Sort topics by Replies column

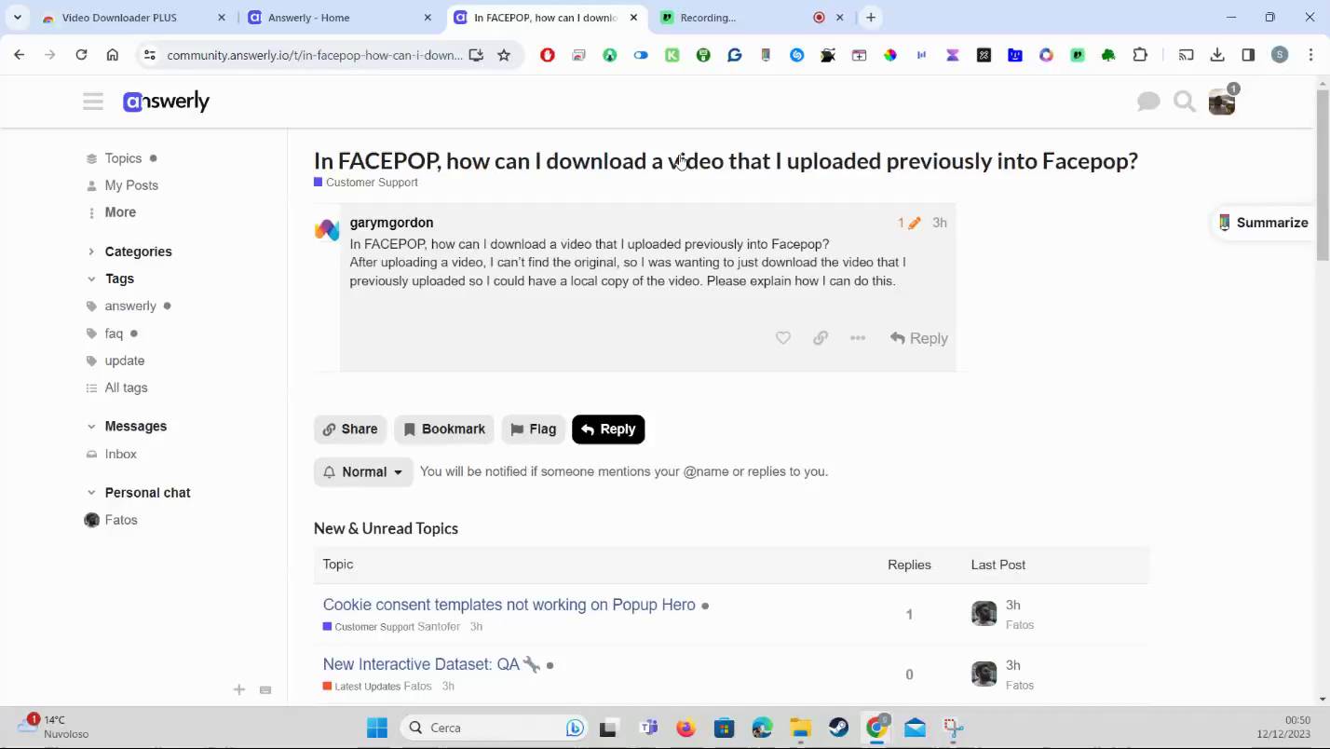909,565
